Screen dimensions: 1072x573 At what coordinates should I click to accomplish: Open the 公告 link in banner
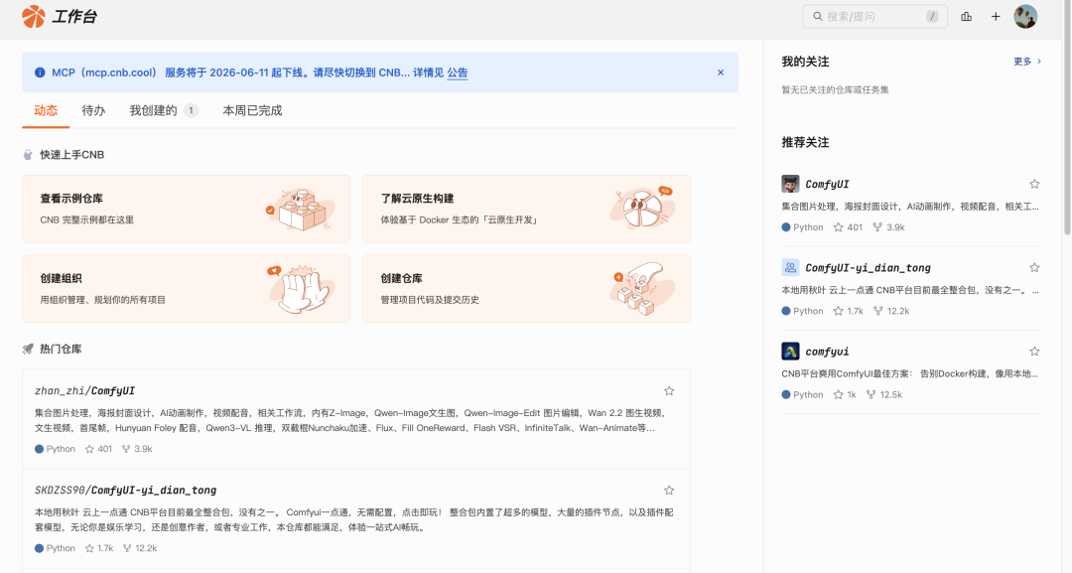point(458,72)
